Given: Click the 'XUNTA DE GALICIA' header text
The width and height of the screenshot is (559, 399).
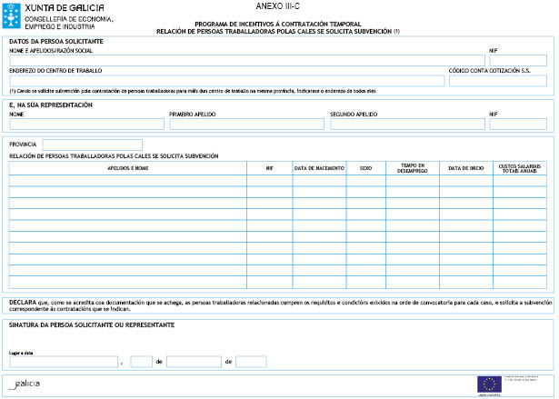Looking at the screenshot, I should coord(65,8).
